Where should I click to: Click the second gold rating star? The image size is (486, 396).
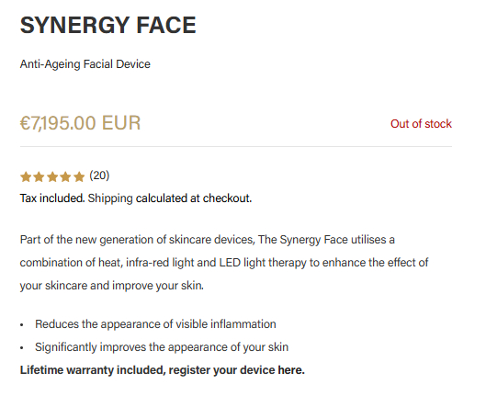[x=39, y=177]
